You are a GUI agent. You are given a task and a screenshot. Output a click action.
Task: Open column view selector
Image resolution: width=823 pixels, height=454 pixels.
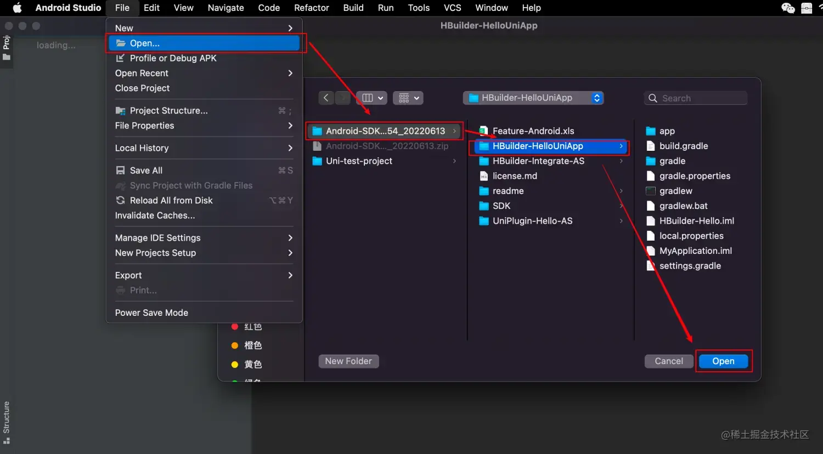[371, 98]
